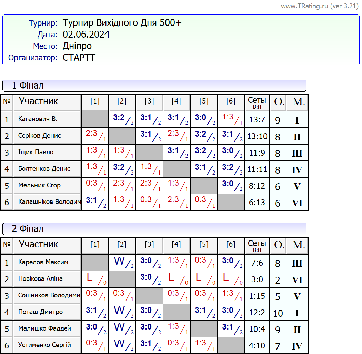Click the 13:7 sets total for Каганович
This screenshot has width=362, height=354.
[257, 120]
